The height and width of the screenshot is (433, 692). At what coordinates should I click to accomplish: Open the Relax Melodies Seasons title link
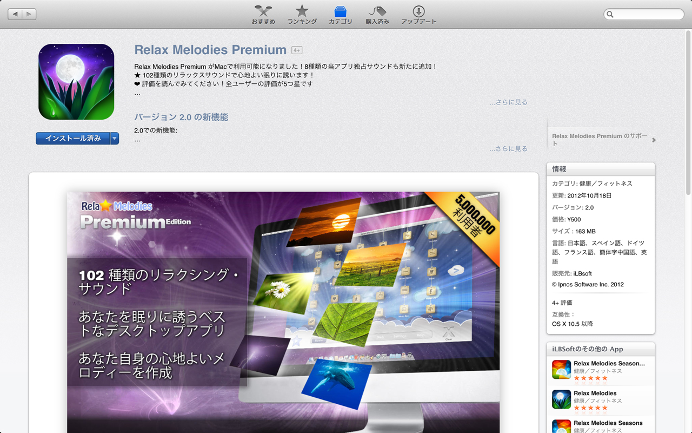(x=608, y=423)
